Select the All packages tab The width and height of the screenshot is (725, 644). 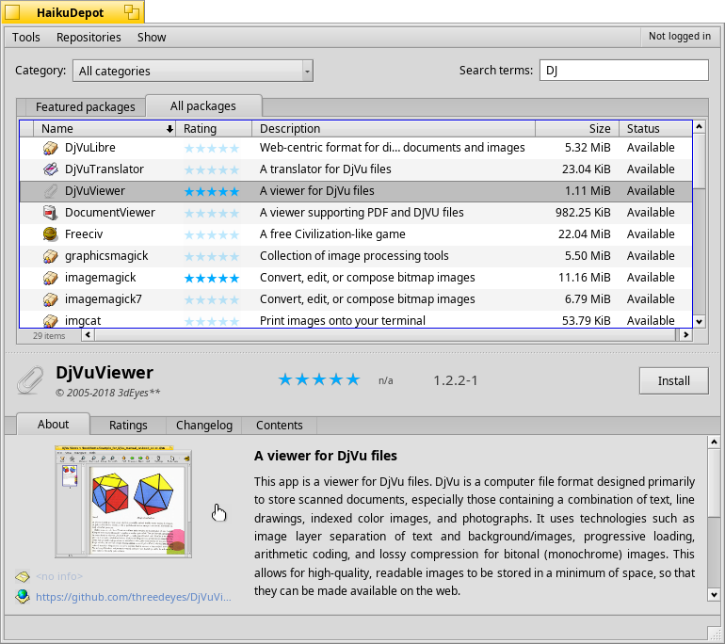click(203, 106)
